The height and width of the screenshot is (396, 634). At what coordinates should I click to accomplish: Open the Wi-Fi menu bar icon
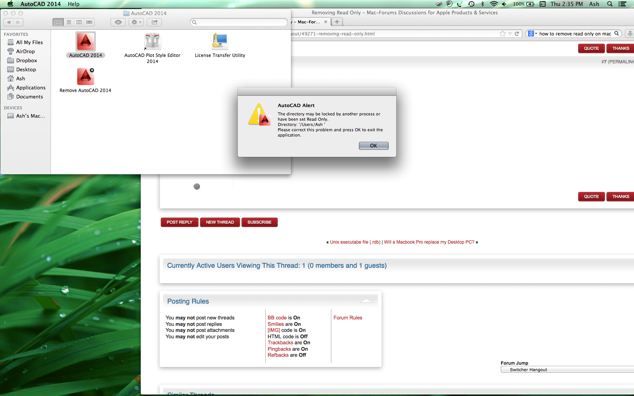tap(494, 4)
